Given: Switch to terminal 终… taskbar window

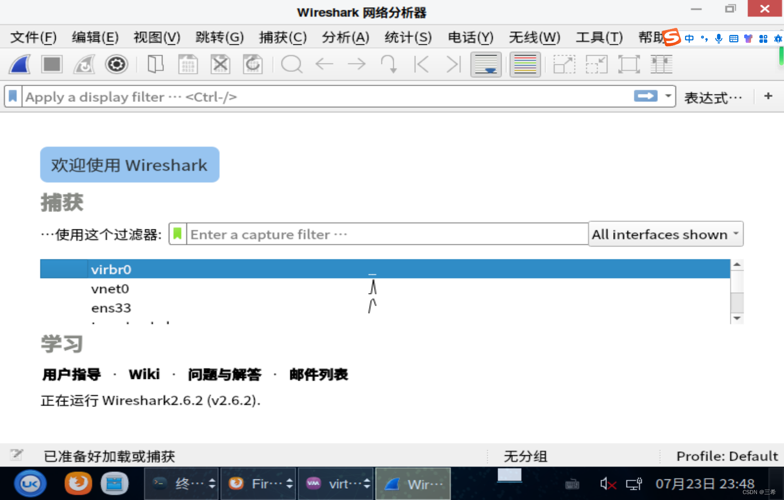Looking at the screenshot, I should (182, 484).
